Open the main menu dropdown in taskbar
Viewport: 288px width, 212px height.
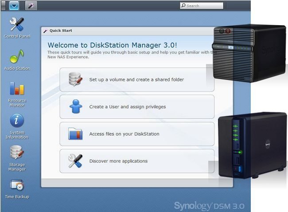(14, 5)
